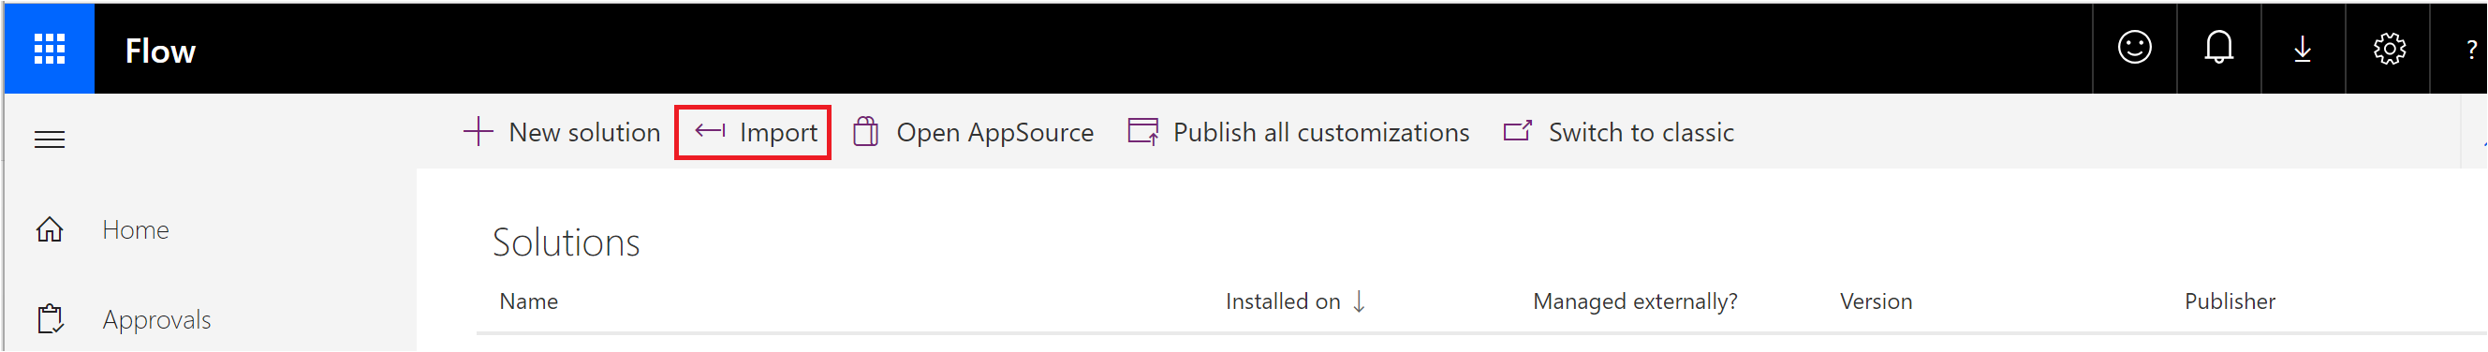Viewport: 2488px width, 352px height.
Task: Open AppSource from the toolbar
Action: click(974, 132)
